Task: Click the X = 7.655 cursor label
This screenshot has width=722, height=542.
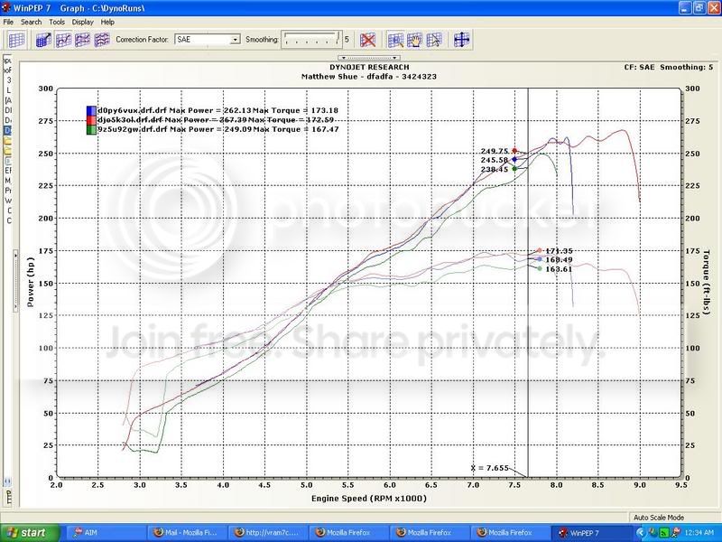Action: point(489,468)
